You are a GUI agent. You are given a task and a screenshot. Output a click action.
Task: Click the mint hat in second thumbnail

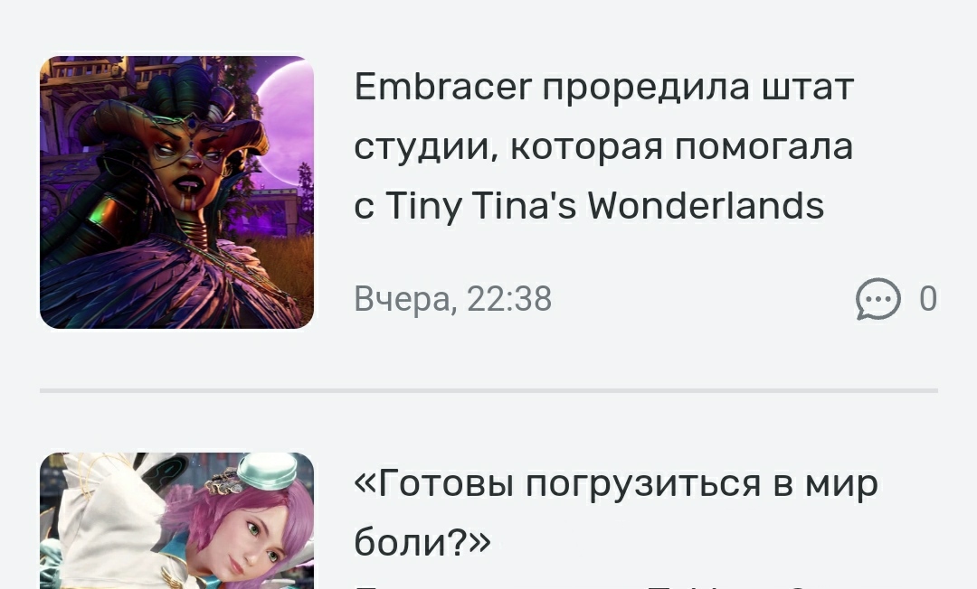267,471
